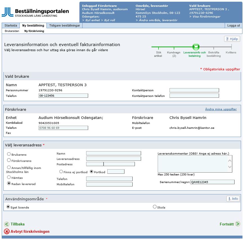Click the green Fortsätt arrow icon
The width and height of the screenshot is (243, 239).
click(x=238, y=224)
